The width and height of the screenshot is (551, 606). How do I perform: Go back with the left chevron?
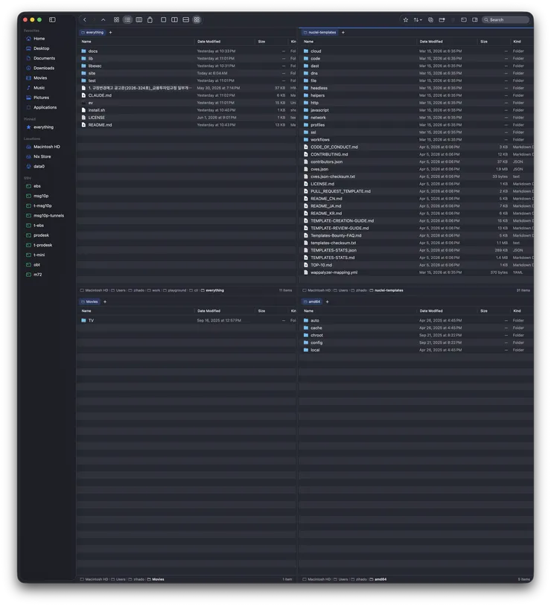pos(85,19)
